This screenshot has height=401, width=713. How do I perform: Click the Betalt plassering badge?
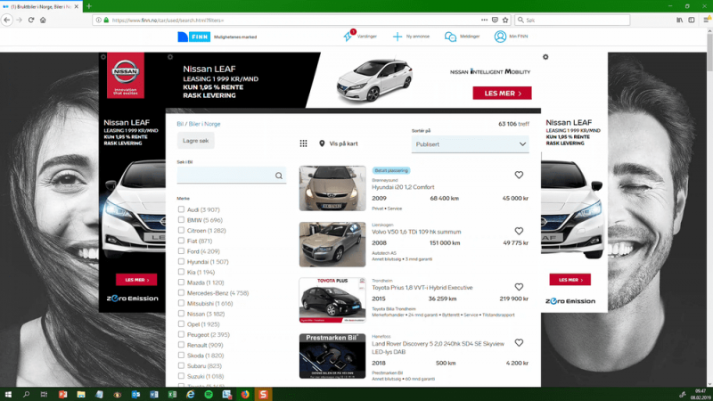(x=391, y=170)
